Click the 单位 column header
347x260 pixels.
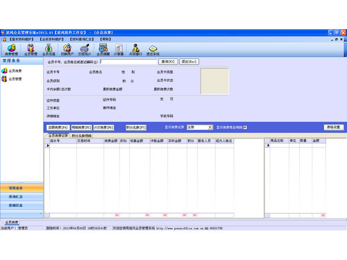294,141
